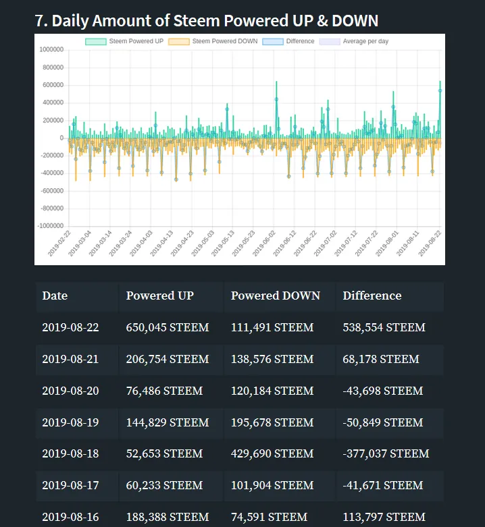Click the -377,037 STEEM difference value
Image resolution: width=485 pixels, height=527 pixels.
click(x=386, y=453)
